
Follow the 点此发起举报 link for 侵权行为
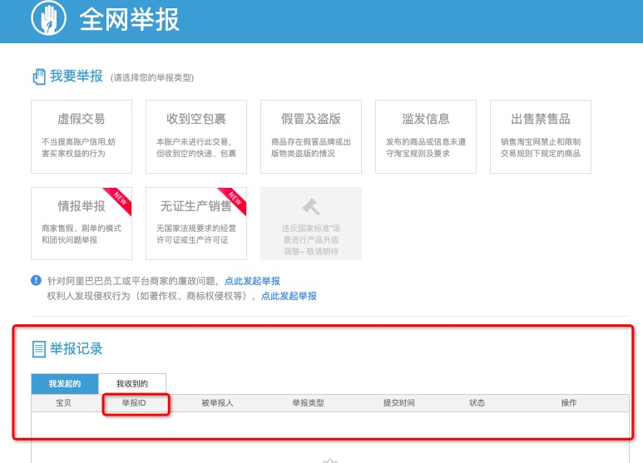(x=289, y=296)
